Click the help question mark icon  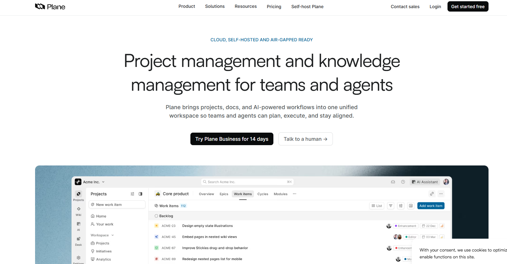[x=403, y=182]
